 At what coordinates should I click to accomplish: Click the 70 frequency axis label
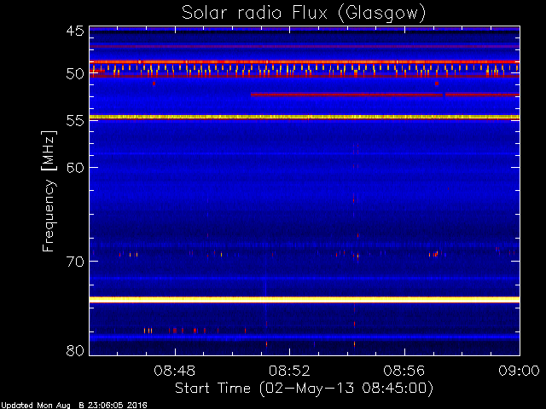(x=75, y=262)
